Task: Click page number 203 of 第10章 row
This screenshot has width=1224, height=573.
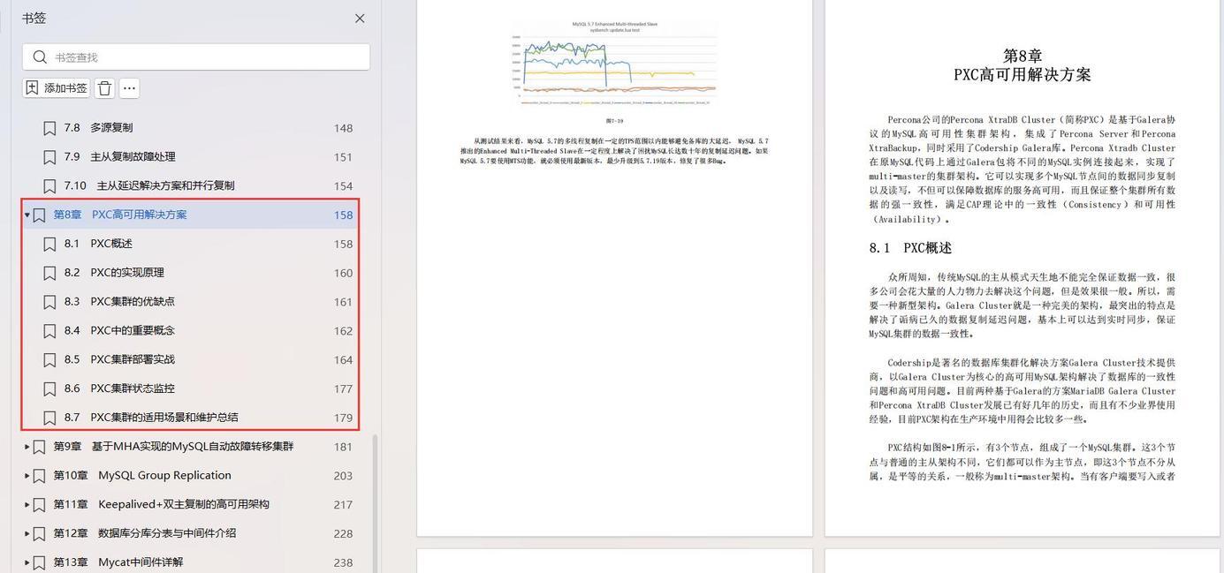Action: pyautogui.click(x=343, y=476)
